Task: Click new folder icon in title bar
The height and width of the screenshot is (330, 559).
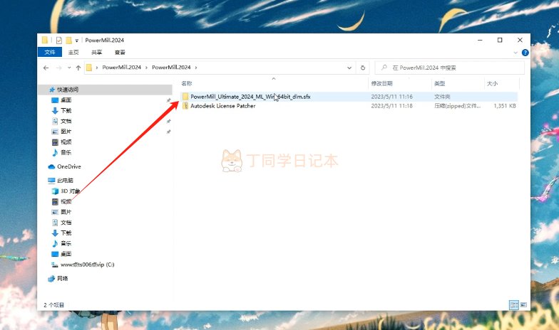Action: click(68, 40)
